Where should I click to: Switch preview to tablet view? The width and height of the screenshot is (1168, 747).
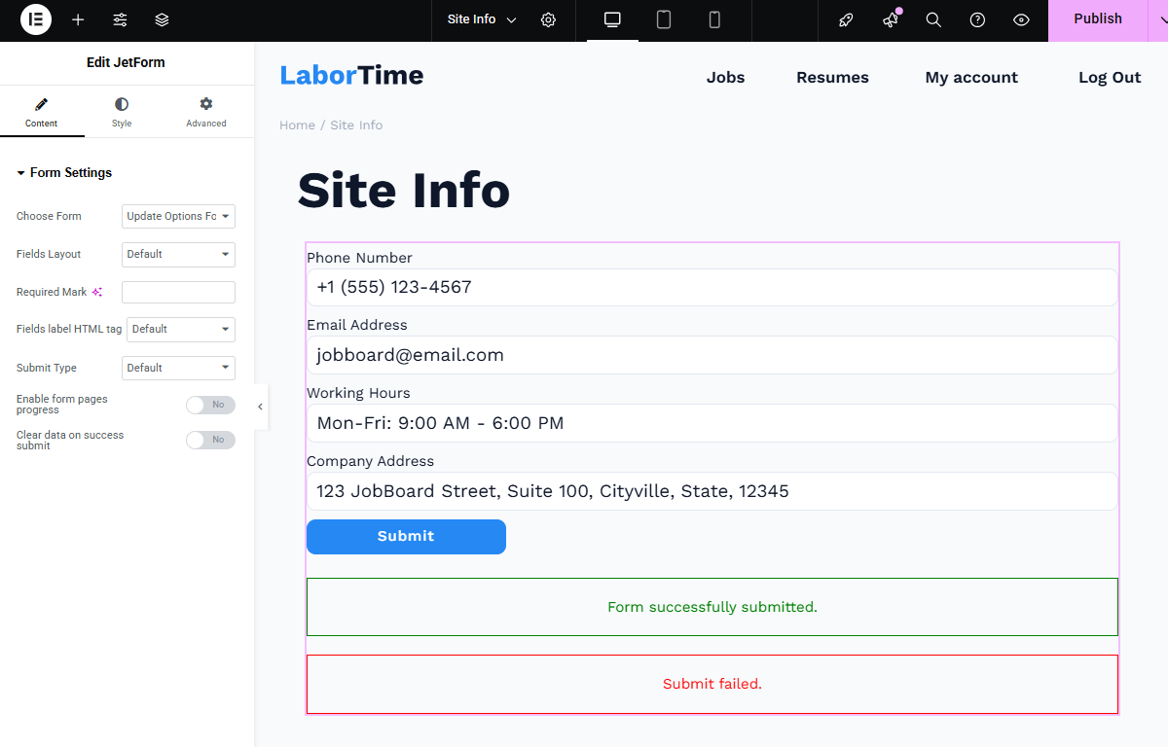pyautogui.click(x=664, y=19)
